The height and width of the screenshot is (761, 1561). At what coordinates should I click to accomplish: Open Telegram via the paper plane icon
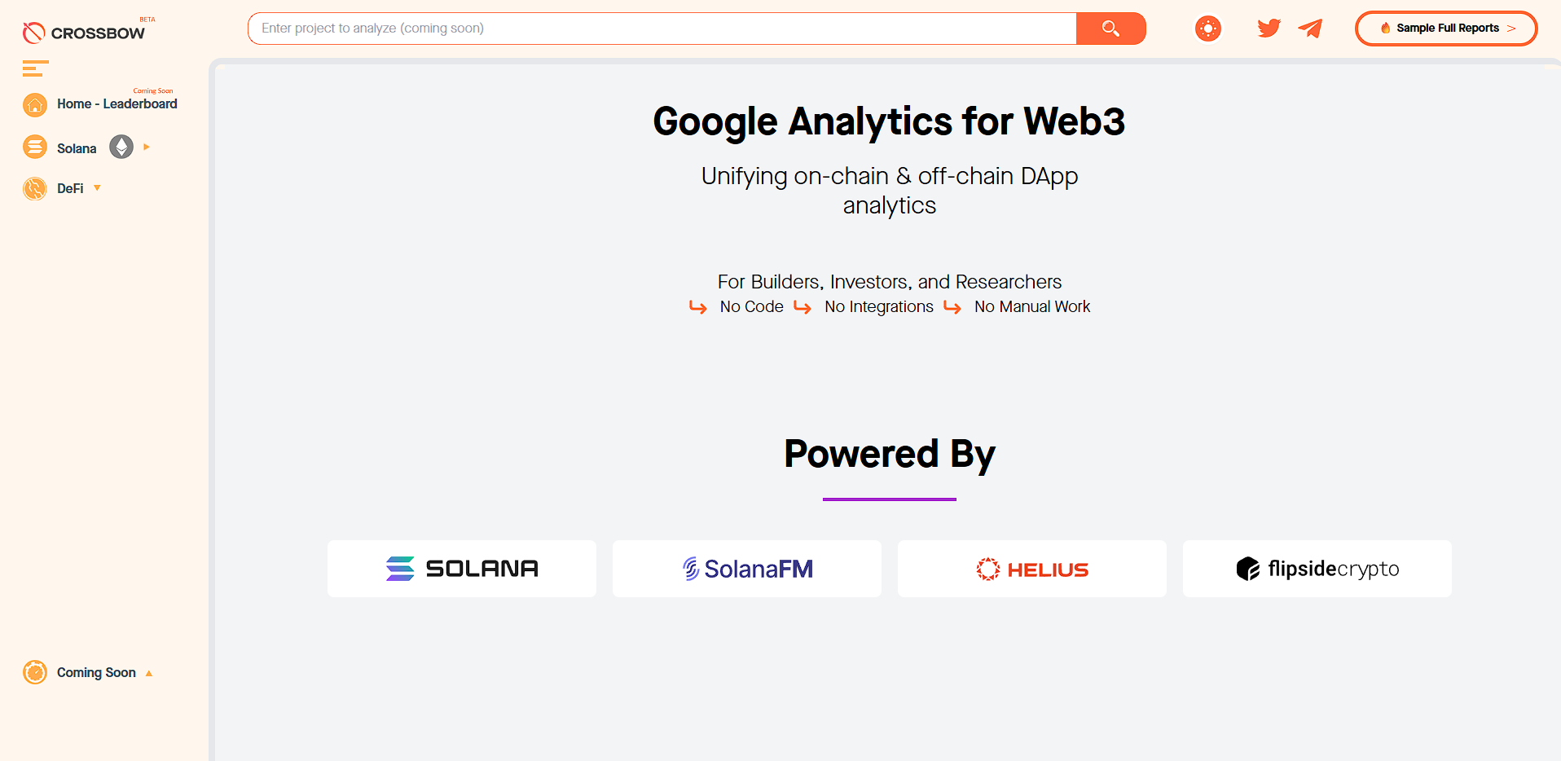[1309, 28]
